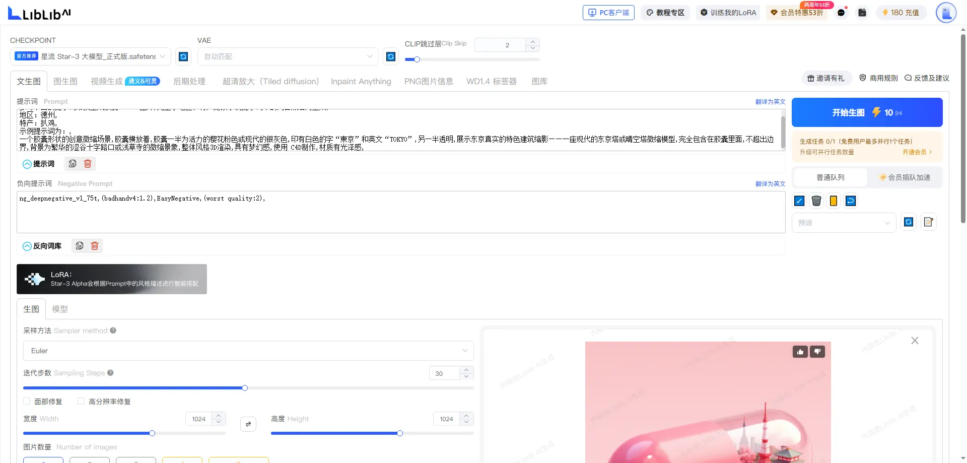Click the blue return-arrow icon

(851, 201)
